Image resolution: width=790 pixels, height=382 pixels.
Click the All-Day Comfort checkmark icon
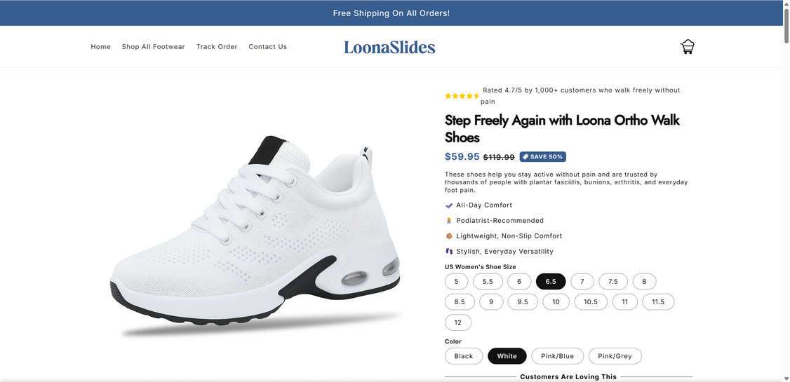click(449, 206)
